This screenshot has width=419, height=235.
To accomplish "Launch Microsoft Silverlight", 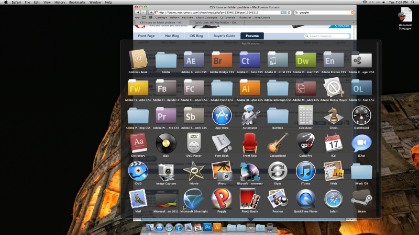I will point(194,199).
